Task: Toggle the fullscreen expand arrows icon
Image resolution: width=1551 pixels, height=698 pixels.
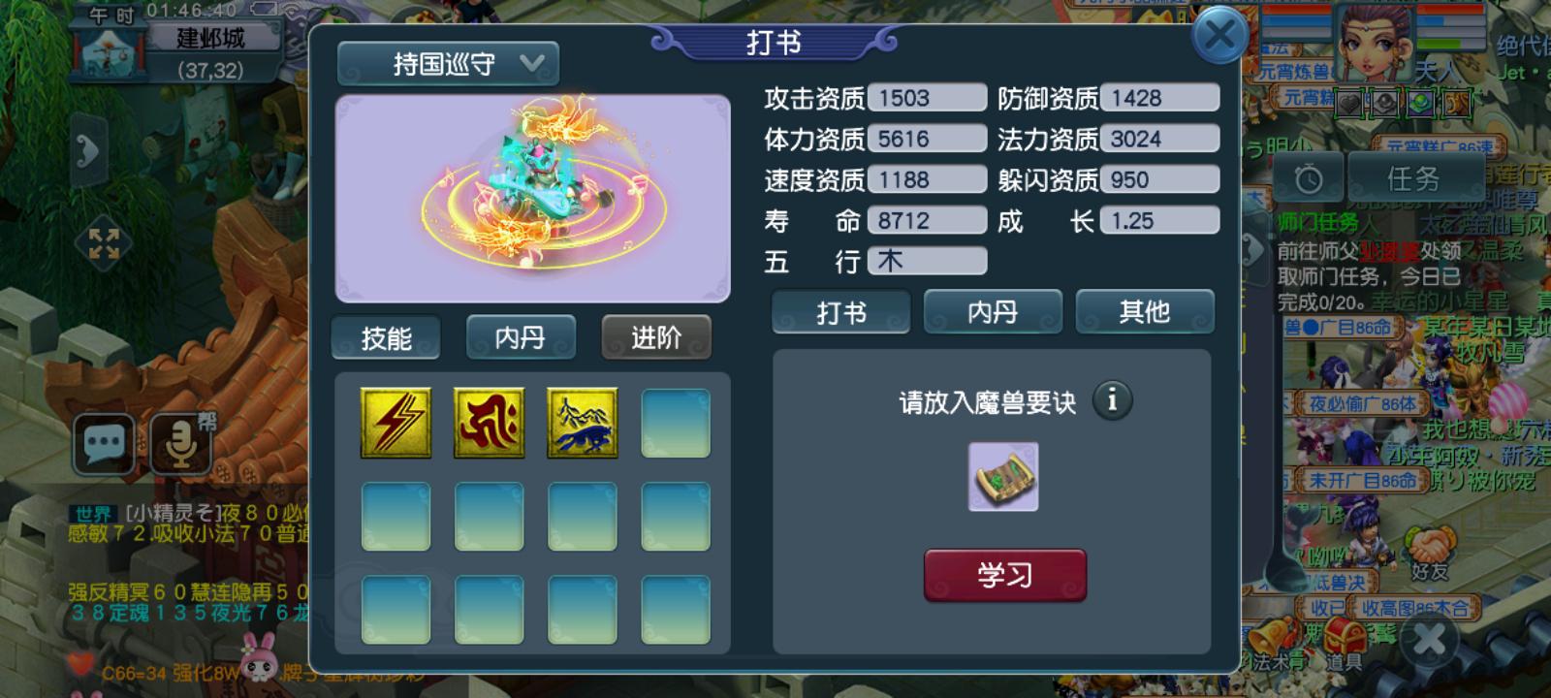Action: pos(104,243)
